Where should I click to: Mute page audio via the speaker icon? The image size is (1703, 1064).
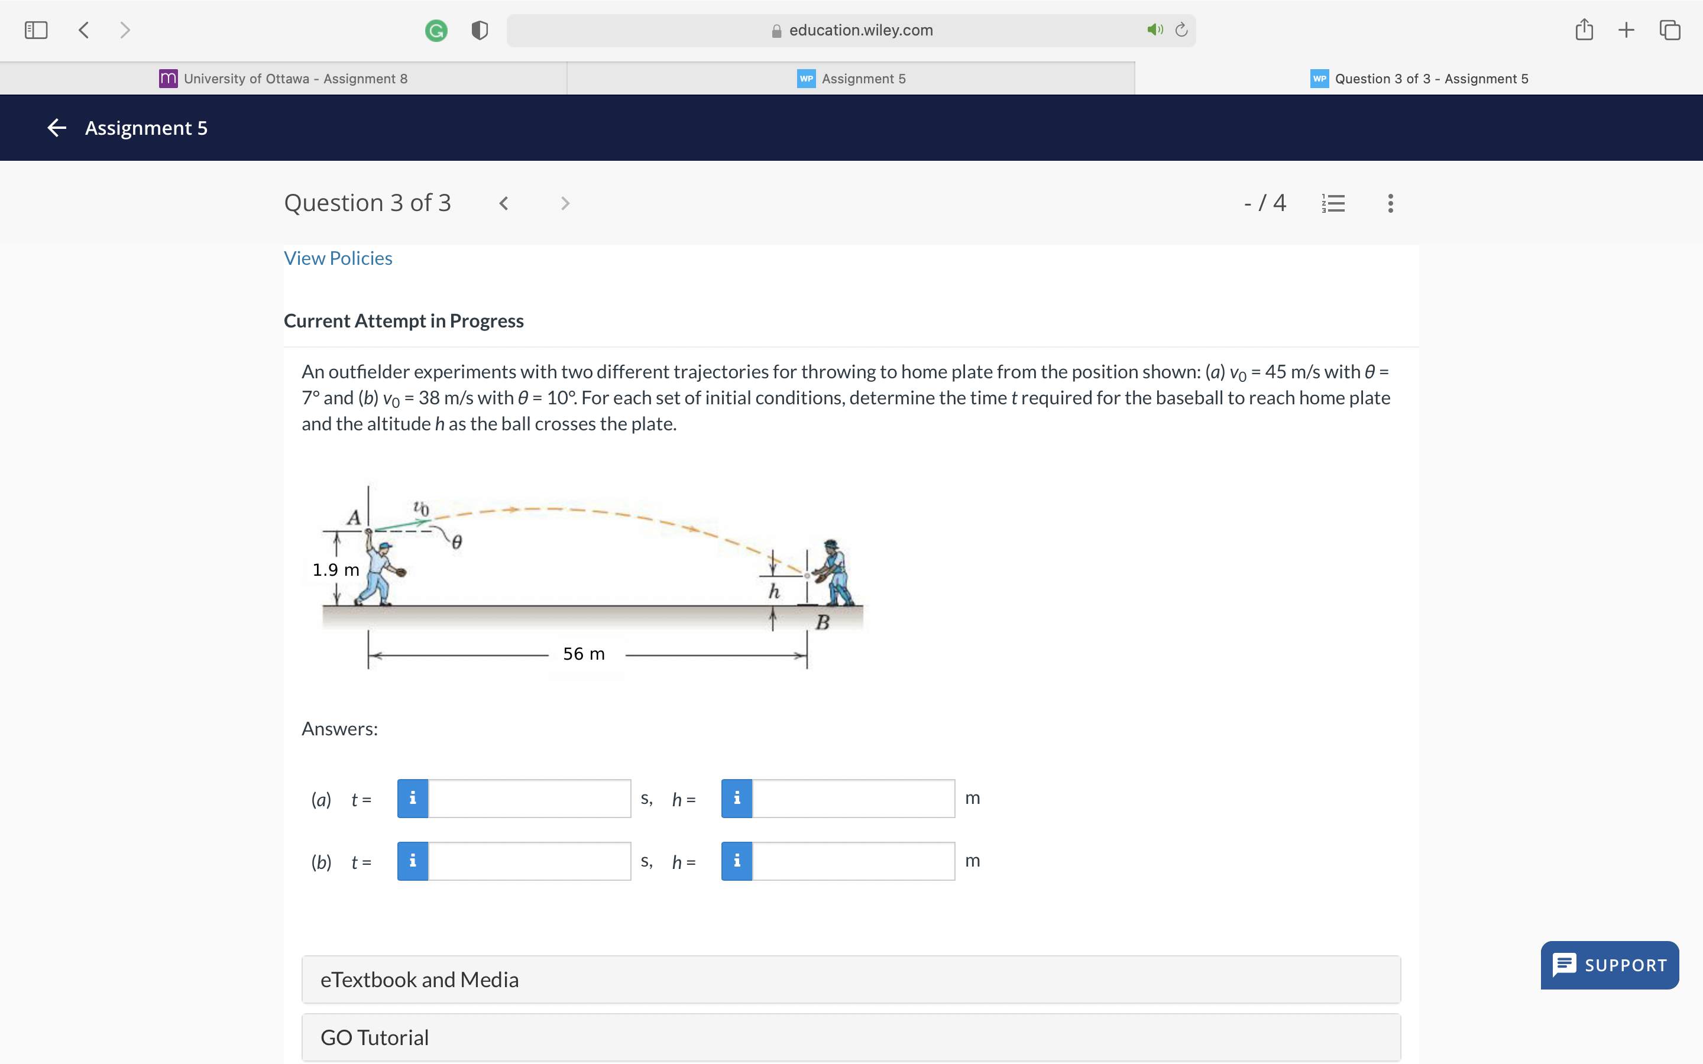pos(1154,30)
